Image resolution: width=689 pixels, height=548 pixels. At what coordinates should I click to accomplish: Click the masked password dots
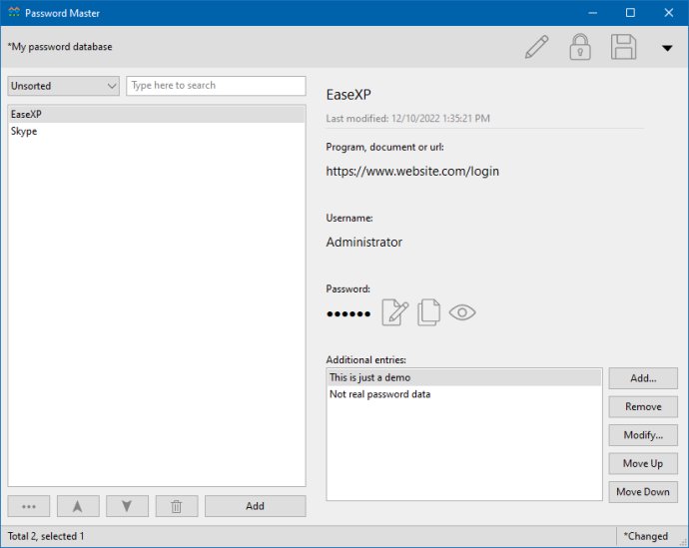pyautogui.click(x=348, y=313)
